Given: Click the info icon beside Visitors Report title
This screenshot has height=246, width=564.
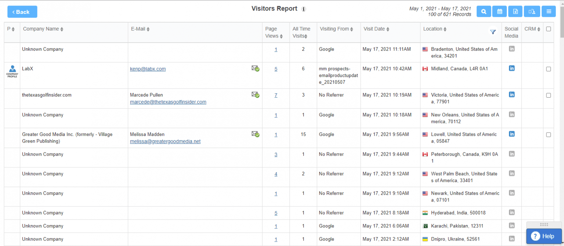Looking at the screenshot, I should click(303, 9).
